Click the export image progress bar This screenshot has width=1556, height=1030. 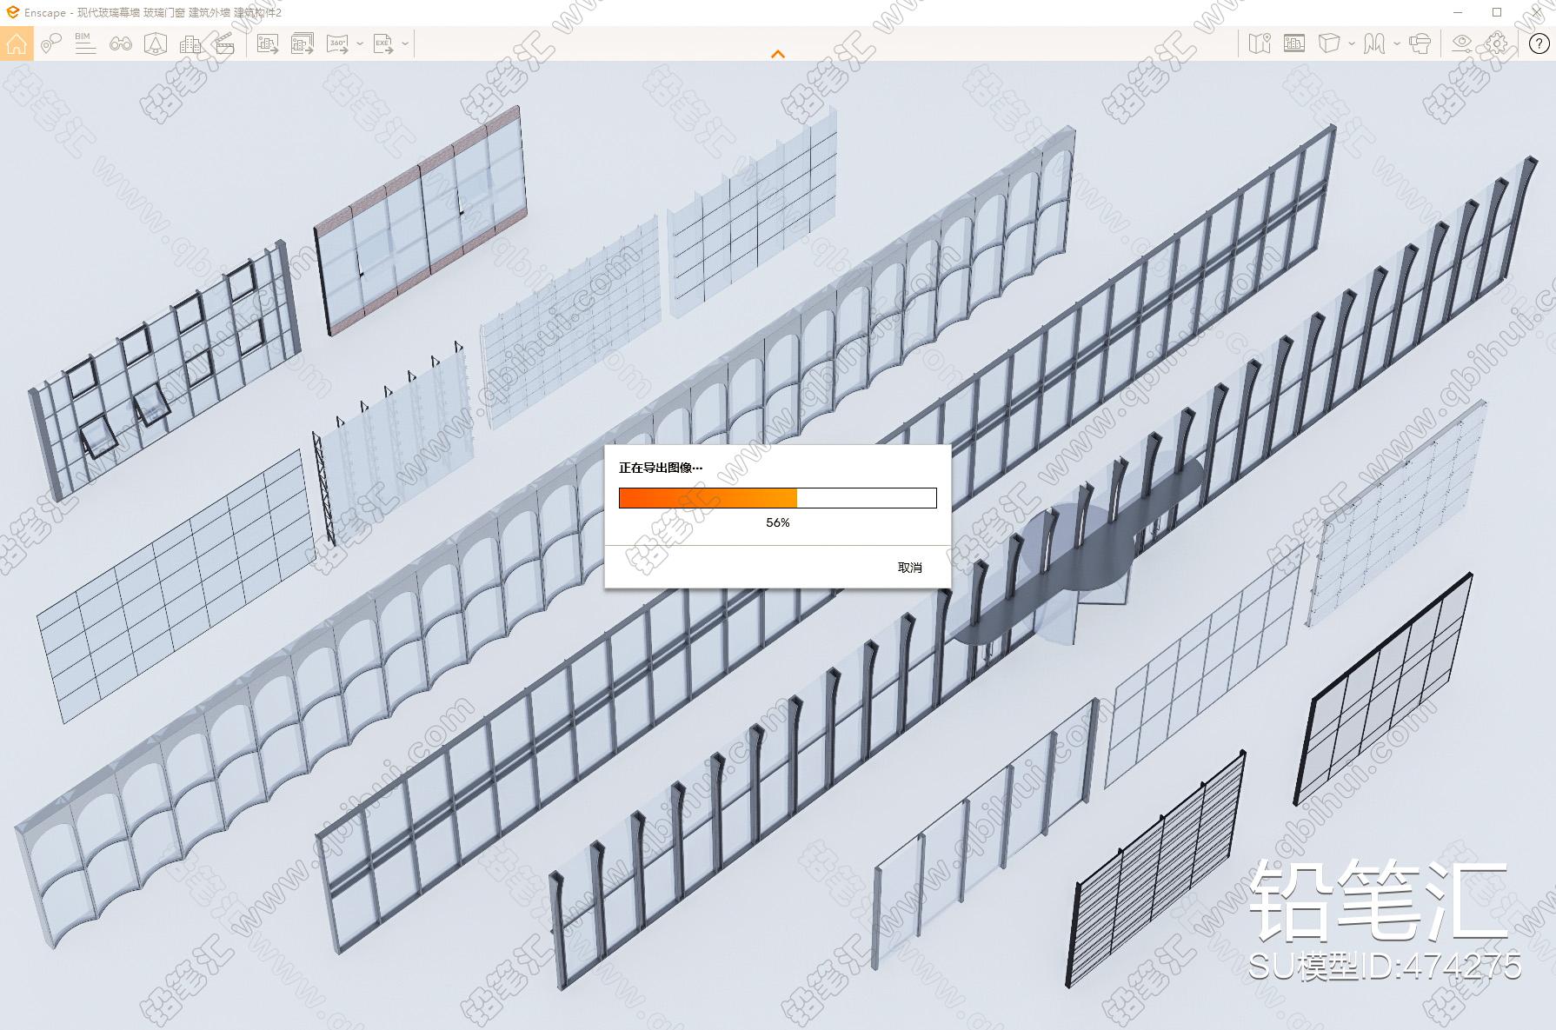click(778, 498)
